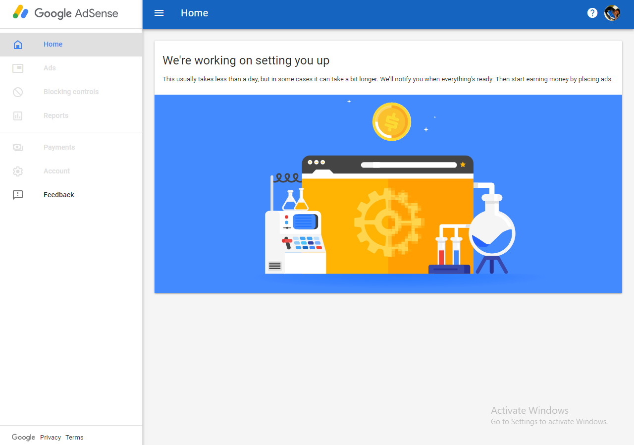Click the Home house icon in sidebar

18,45
